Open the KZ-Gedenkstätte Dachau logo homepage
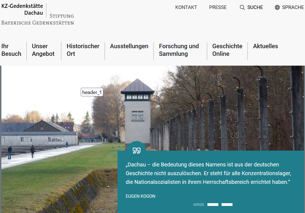305x213 pixels. pyautogui.click(x=22, y=9)
